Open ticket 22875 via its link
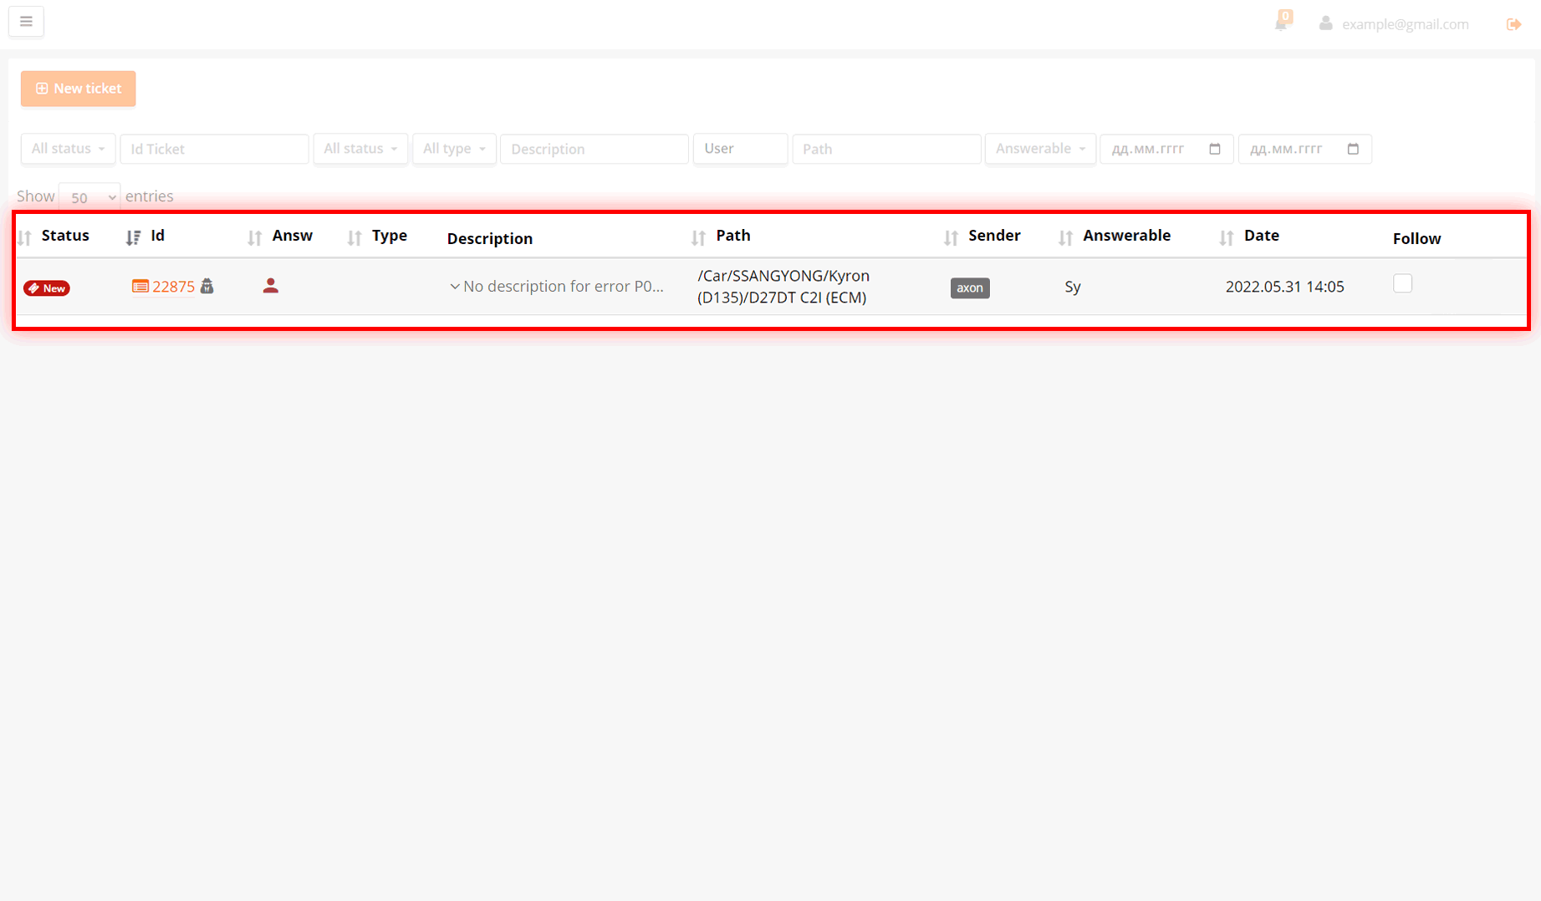The image size is (1541, 901). tap(172, 286)
